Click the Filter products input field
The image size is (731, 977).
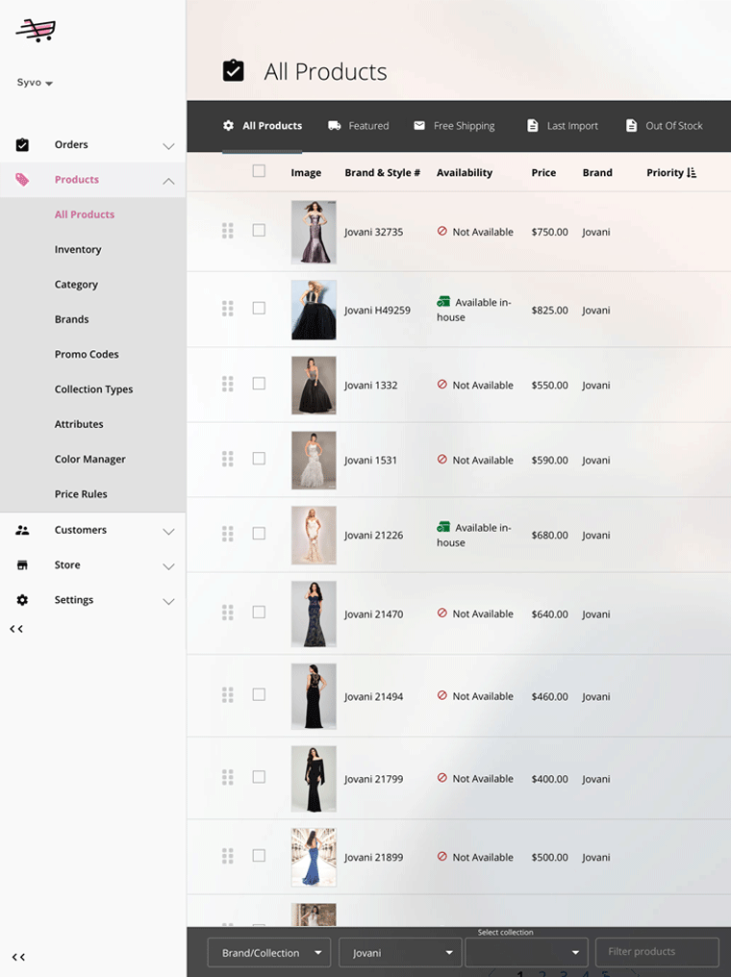[658, 952]
